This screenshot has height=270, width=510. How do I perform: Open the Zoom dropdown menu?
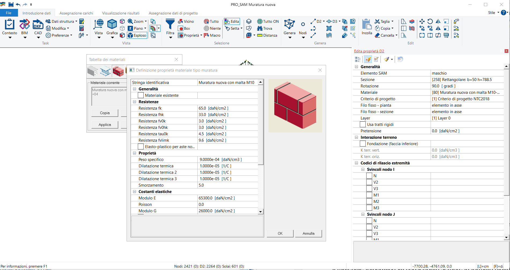tap(146, 21)
